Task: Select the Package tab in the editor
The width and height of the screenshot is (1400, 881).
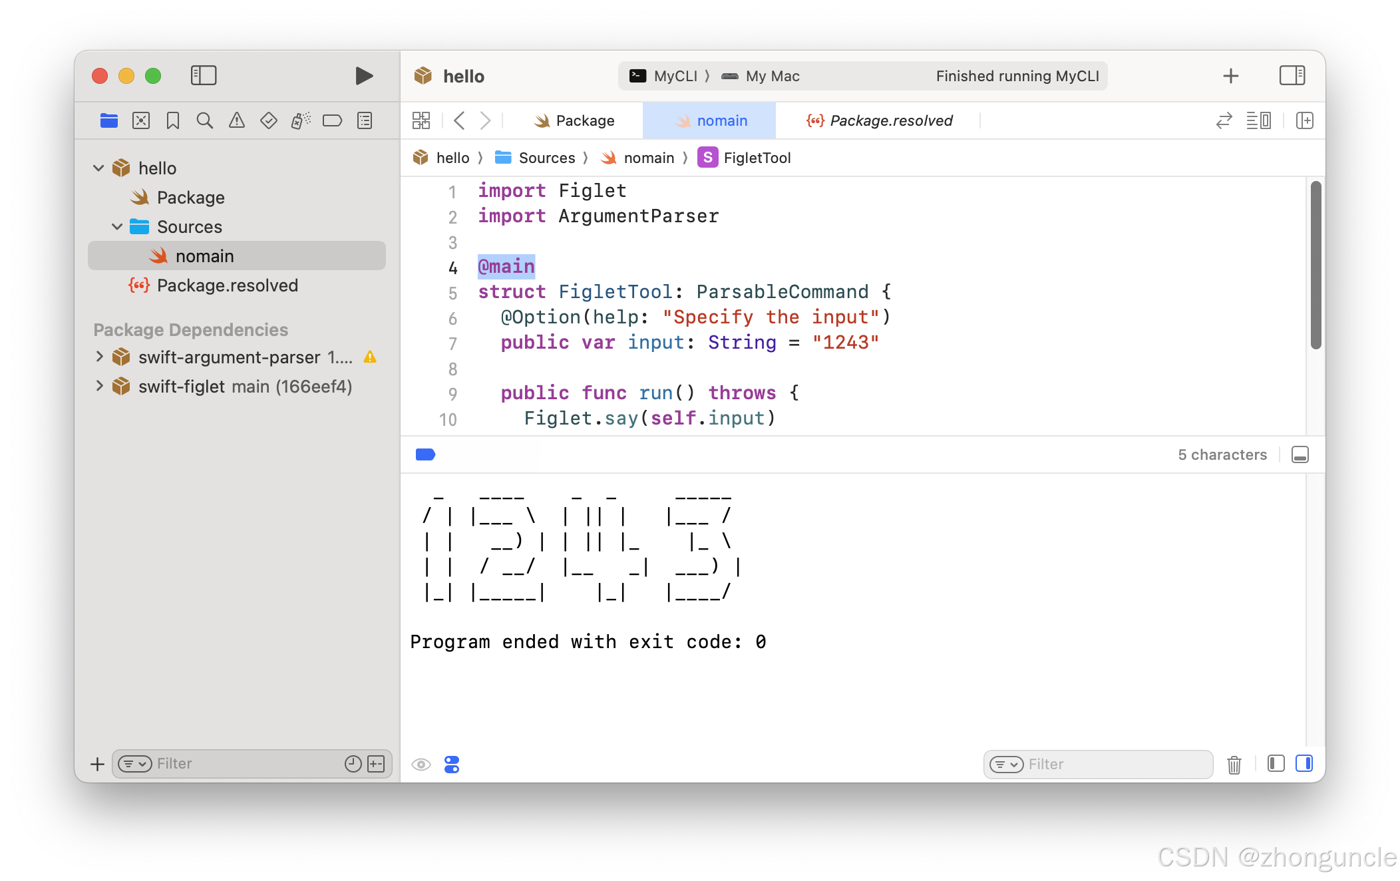Action: click(584, 120)
